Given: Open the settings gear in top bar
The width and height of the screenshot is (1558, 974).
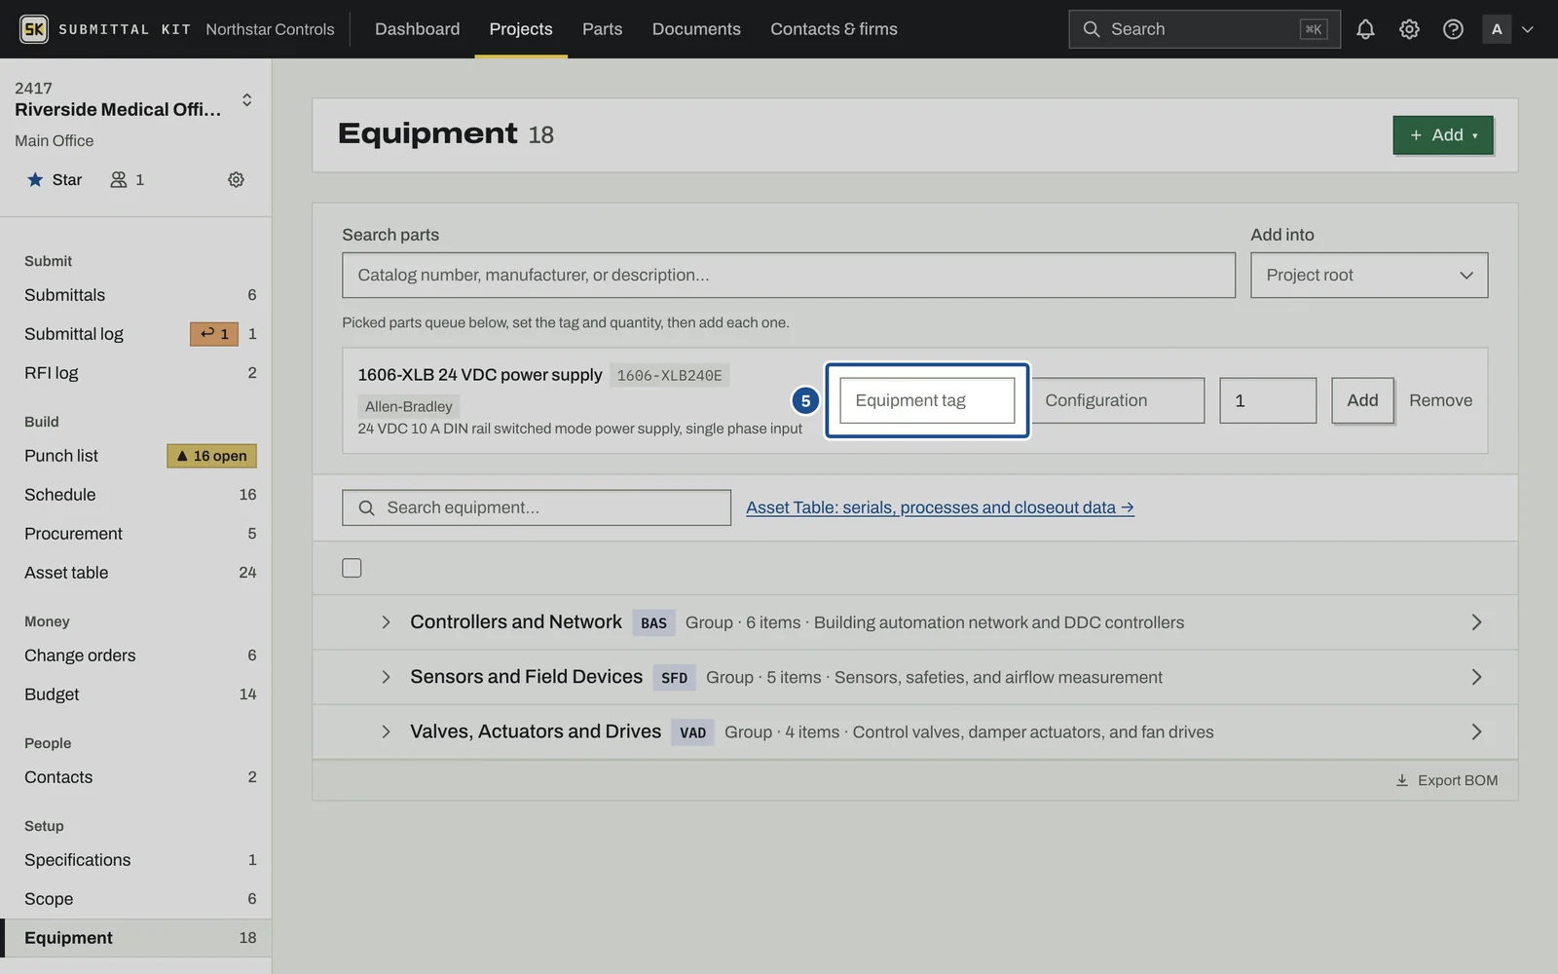Looking at the screenshot, I should (1409, 29).
